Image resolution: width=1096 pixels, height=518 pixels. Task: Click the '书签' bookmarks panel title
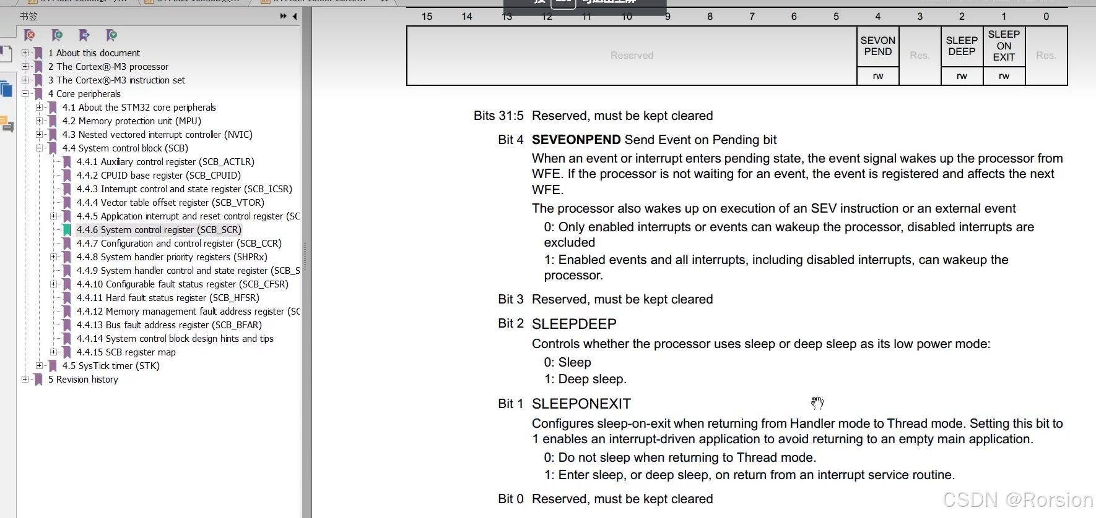point(28,16)
